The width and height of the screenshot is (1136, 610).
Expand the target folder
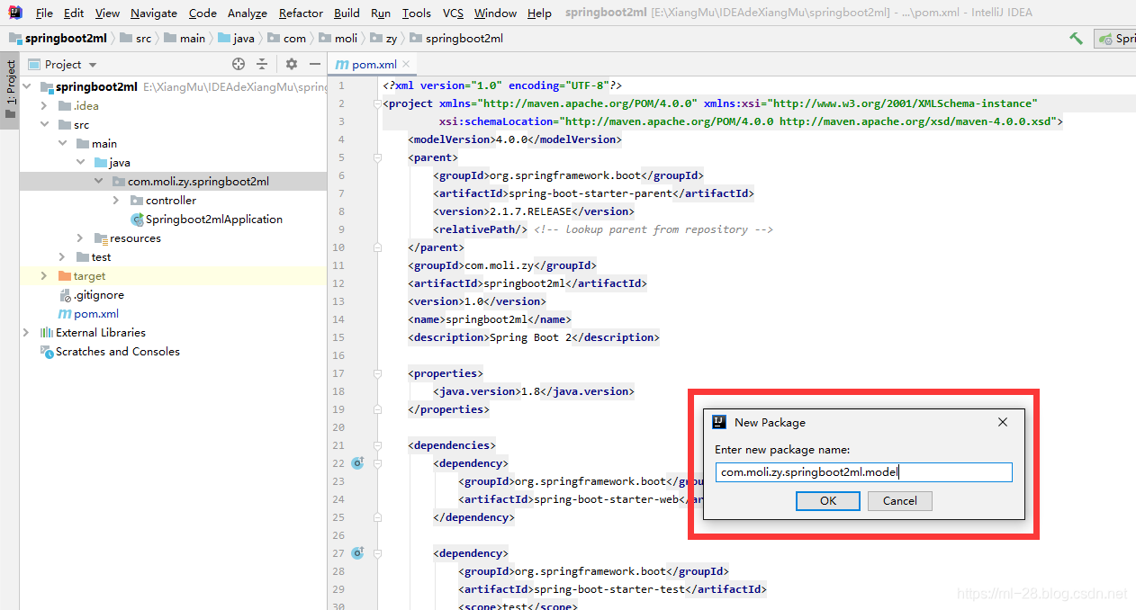pos(45,276)
